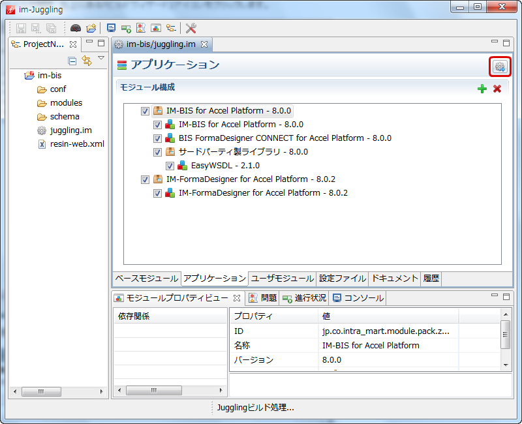The height and width of the screenshot is (424, 522).
Task: Uncheck EasyWSDL 2.1.0 checkbox
Action: 170,166
